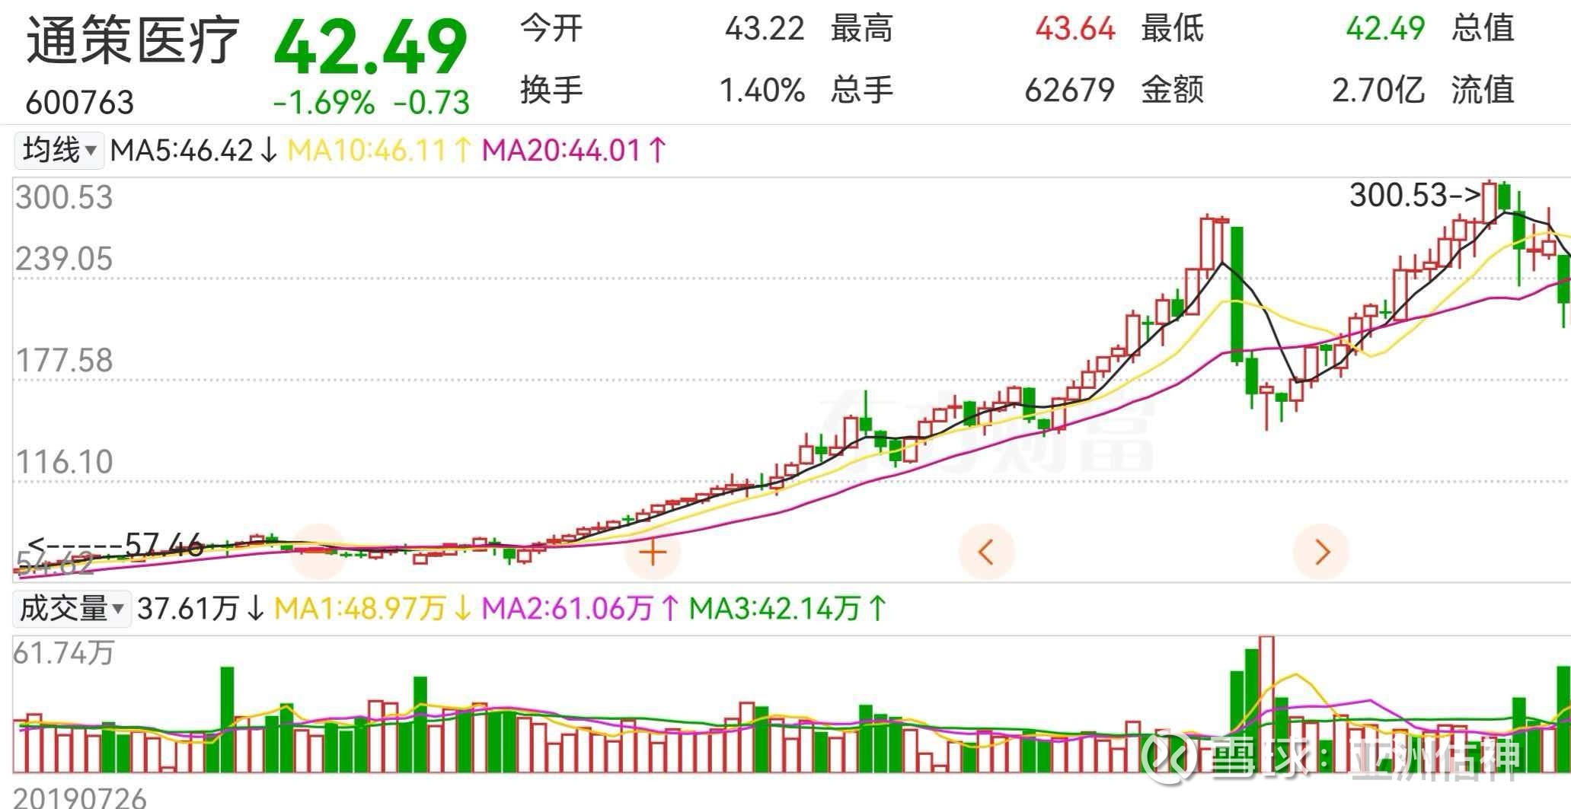The width and height of the screenshot is (1571, 809).
Task: Open the 成交量 indicator dropdown
Action: tap(72, 609)
